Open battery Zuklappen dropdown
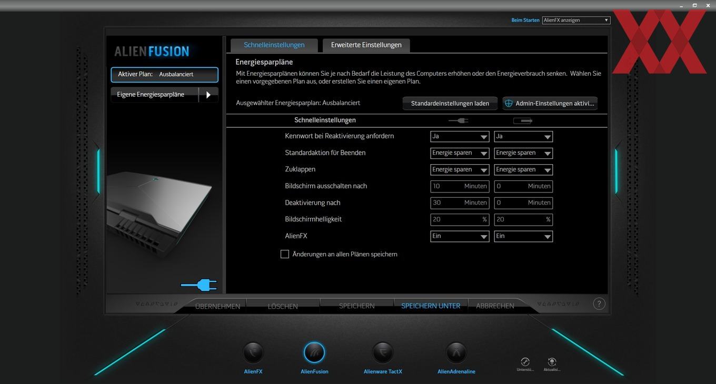 coord(523,170)
